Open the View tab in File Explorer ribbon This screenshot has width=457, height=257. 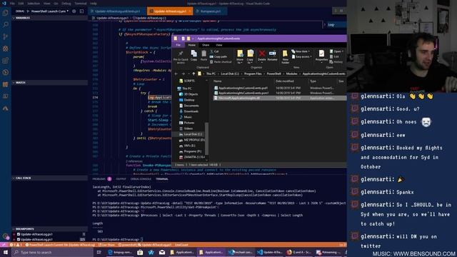219,45
